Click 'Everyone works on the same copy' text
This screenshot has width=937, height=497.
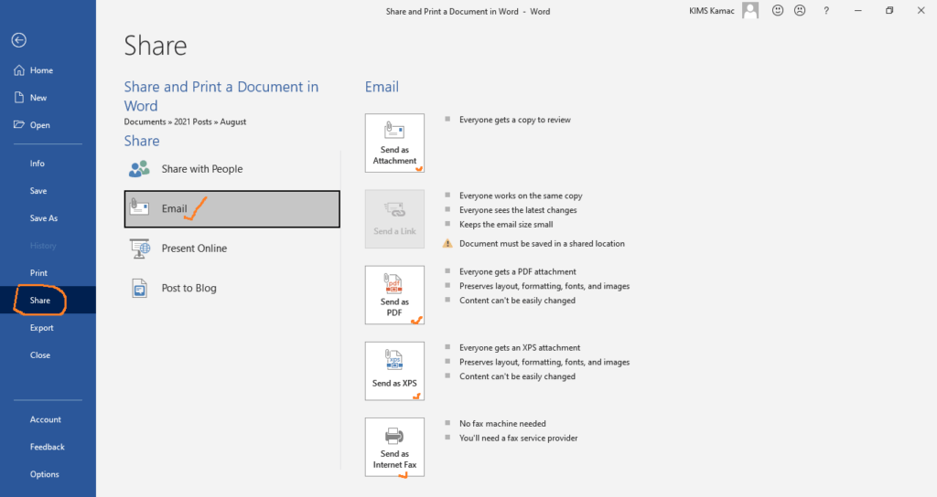(521, 196)
